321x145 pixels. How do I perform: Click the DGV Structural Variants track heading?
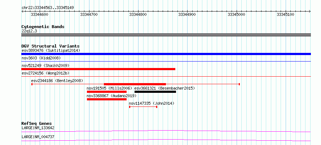50,46
